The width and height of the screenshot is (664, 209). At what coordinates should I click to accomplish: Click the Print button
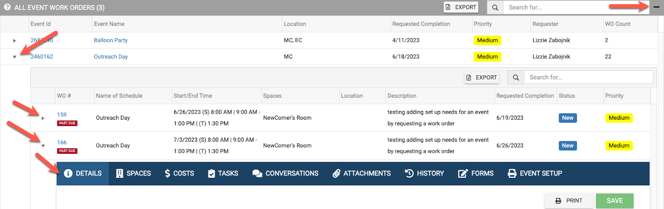pos(569,201)
